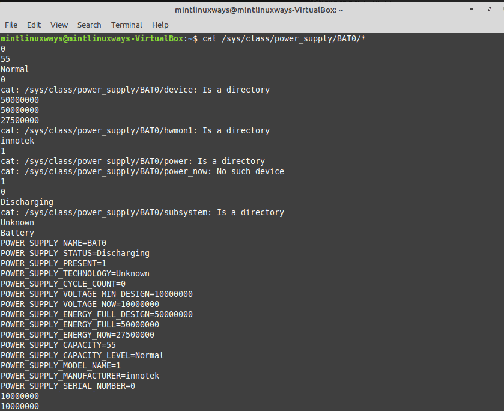Click the POWER_SUPPLY_CAPACITY=55 line

[58, 346]
